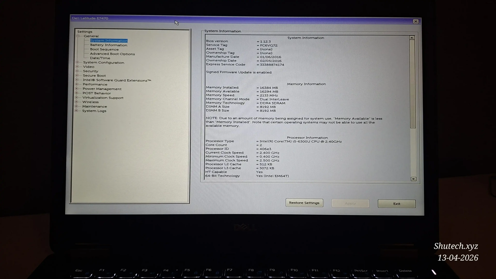Expand Intel Software Guard Extensions node
Image resolution: width=496 pixels, height=279 pixels.
pyautogui.click(x=77, y=80)
